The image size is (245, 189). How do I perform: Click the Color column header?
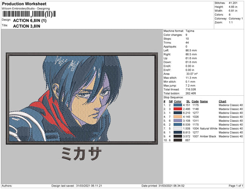click(178, 101)
